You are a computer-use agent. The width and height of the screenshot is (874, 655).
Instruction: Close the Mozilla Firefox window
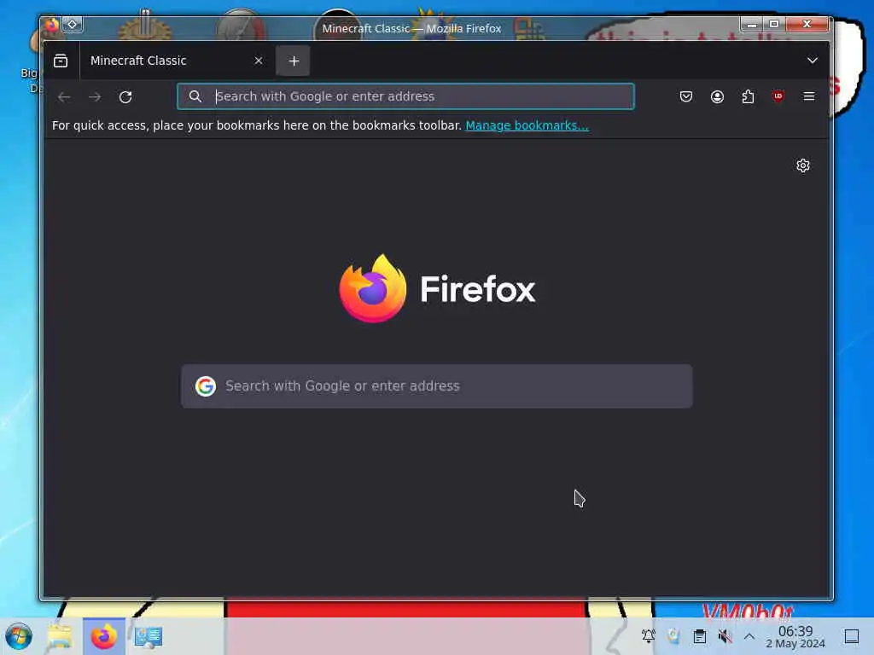pos(807,24)
